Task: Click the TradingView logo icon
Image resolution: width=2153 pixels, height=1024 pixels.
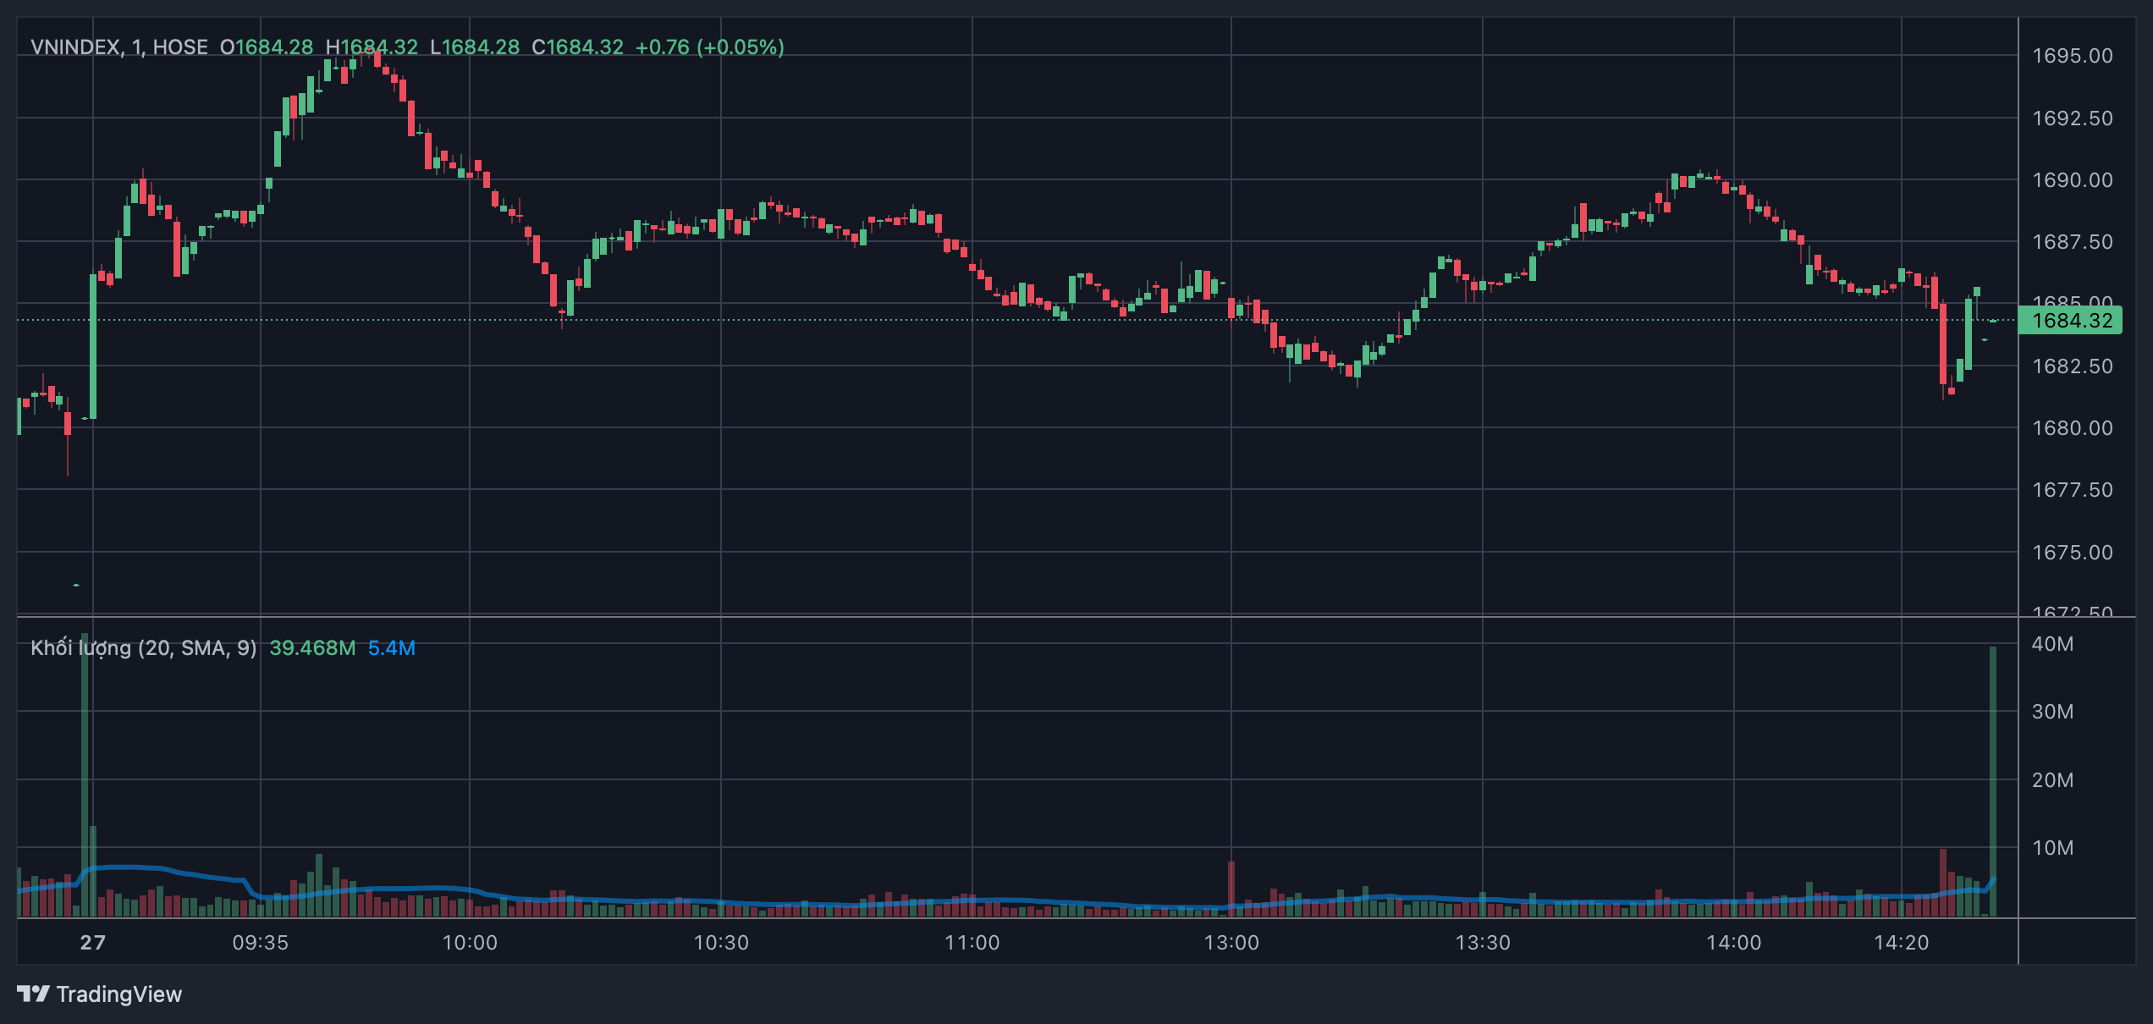Action: click(34, 994)
